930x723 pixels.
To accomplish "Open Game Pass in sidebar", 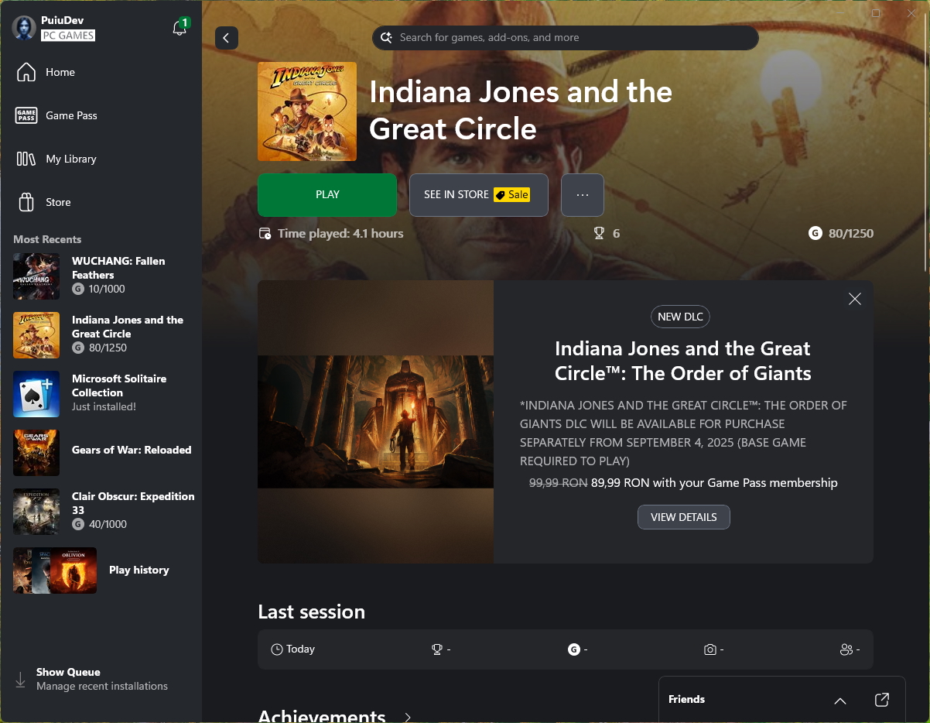I will [x=70, y=115].
